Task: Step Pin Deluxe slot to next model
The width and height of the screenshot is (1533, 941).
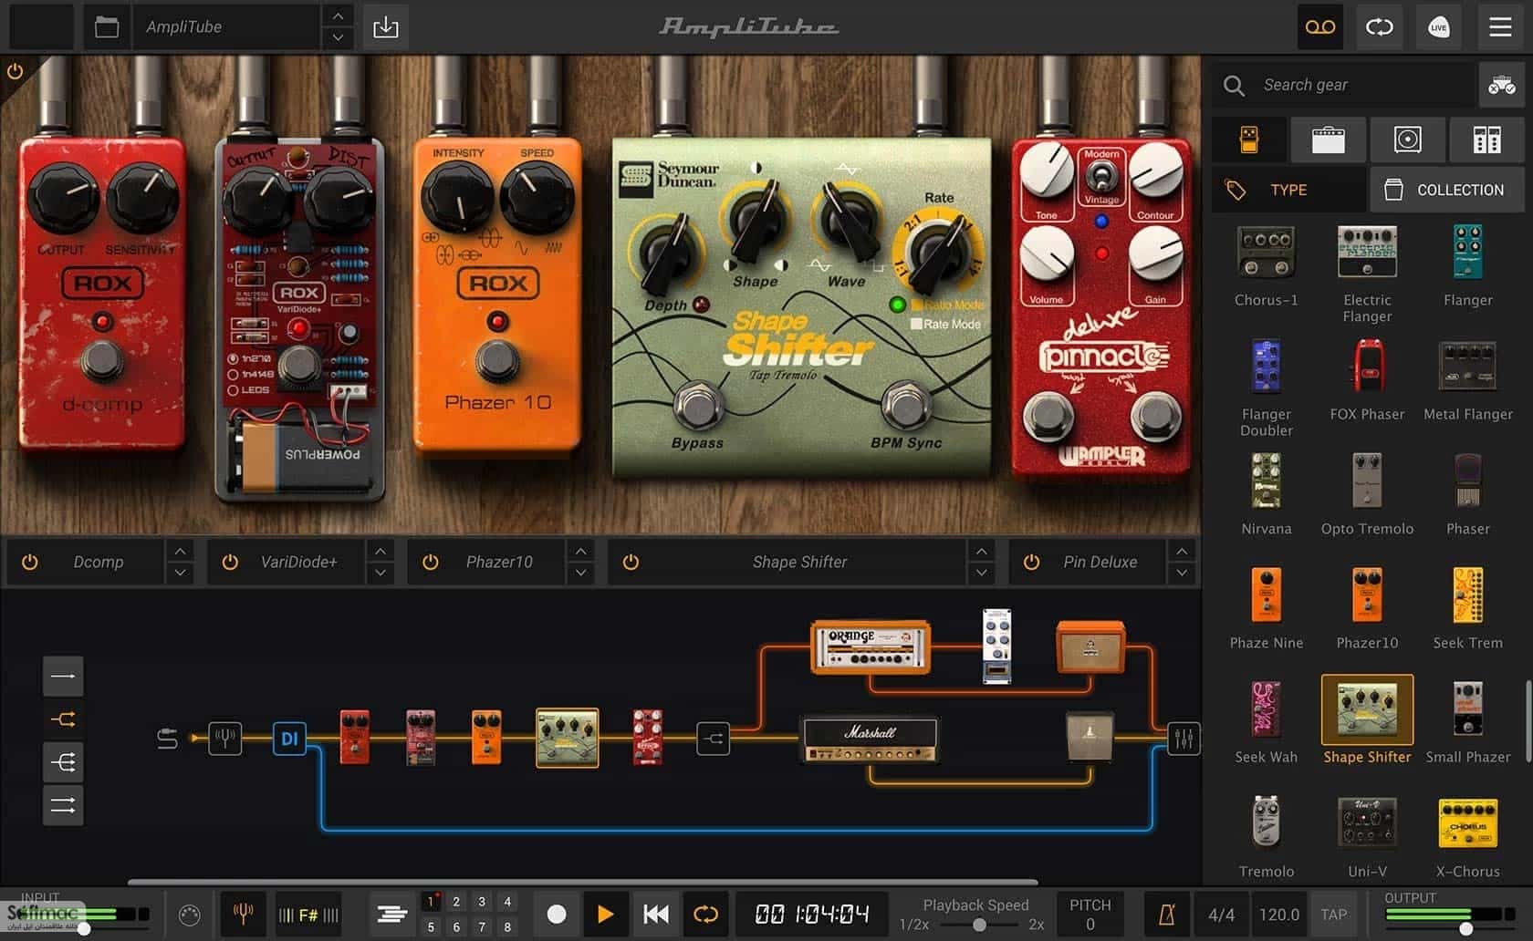Action: 1182,573
